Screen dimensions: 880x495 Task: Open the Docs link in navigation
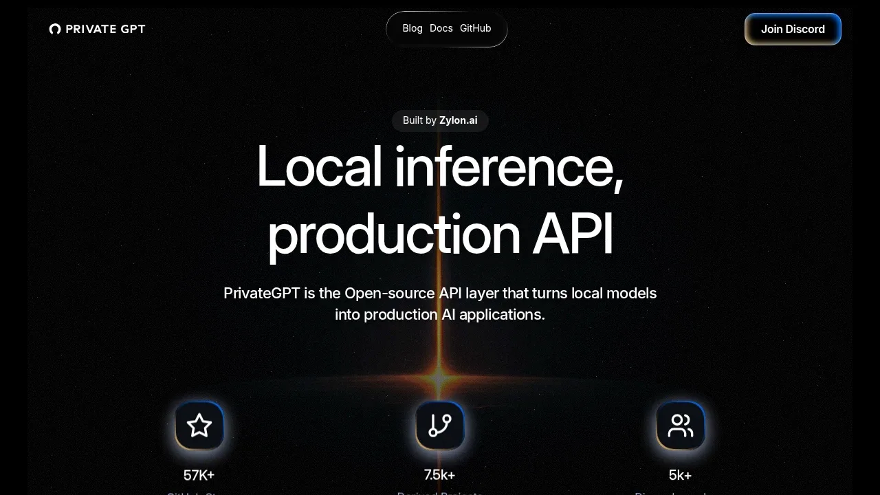pos(441,28)
